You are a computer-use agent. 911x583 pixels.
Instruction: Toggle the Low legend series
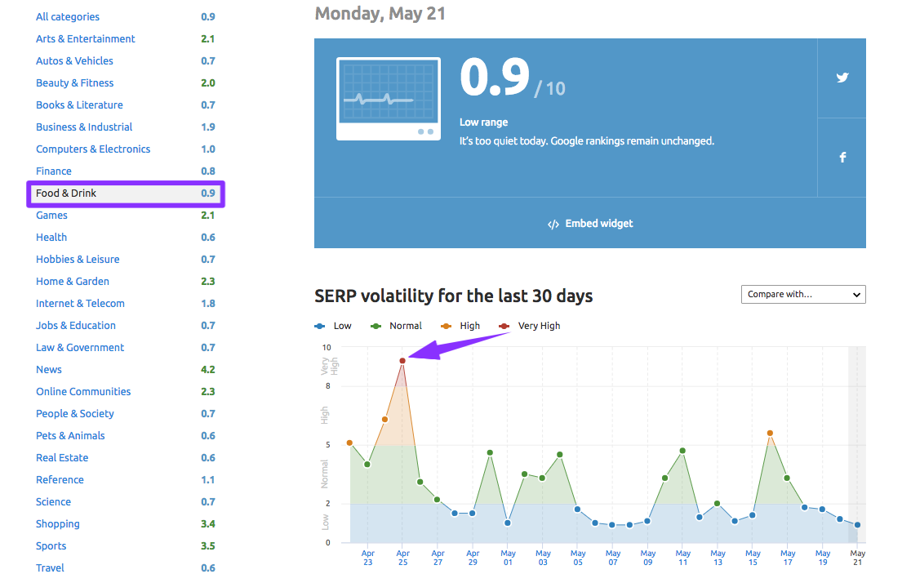click(334, 326)
